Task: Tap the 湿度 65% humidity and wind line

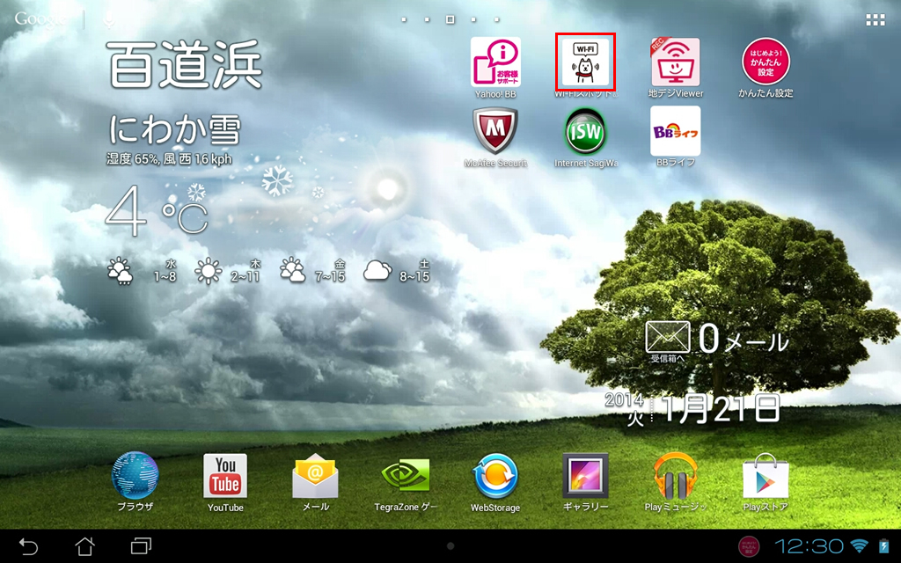Action: (x=169, y=159)
